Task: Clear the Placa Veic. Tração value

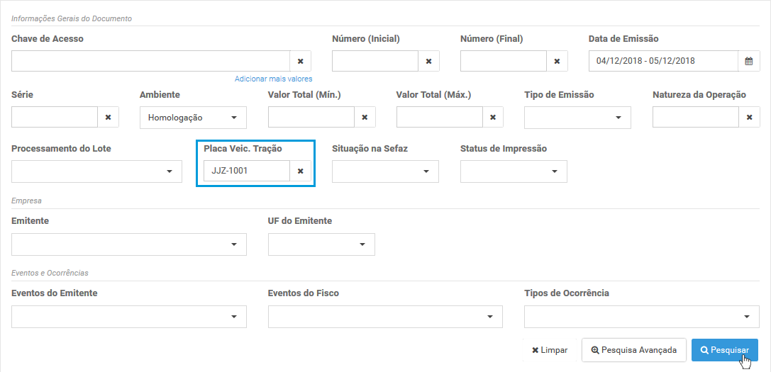Action: [x=301, y=171]
